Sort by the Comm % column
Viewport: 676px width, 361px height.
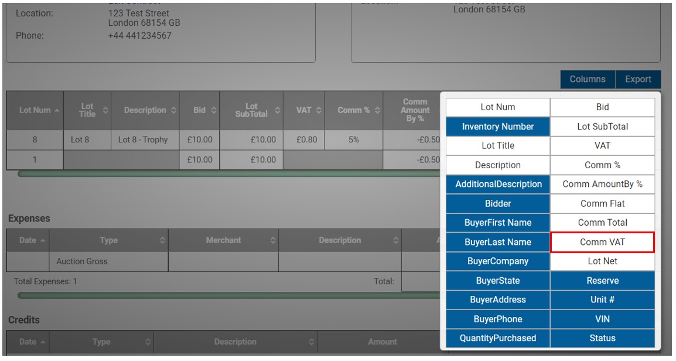coord(377,110)
